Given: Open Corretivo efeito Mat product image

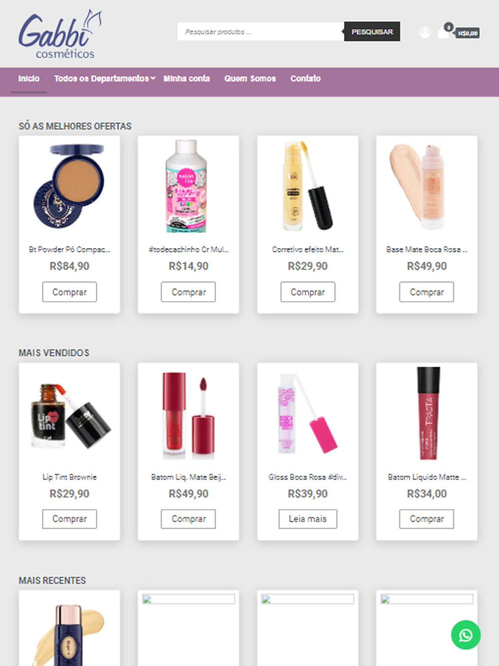Looking at the screenshot, I should [x=307, y=186].
